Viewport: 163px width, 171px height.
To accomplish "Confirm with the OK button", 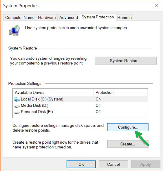I will (x=81, y=164).
